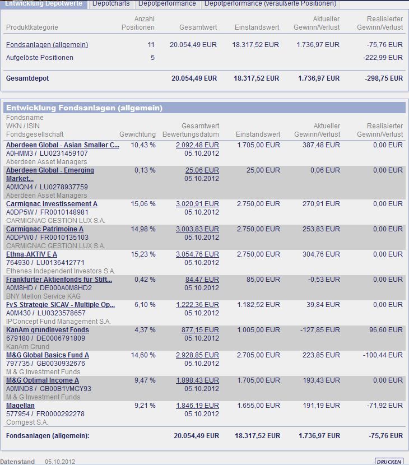Screen dimensions: 409x465
Task: Open Carmignac Patrimoine A fund link
Action: click(44, 229)
